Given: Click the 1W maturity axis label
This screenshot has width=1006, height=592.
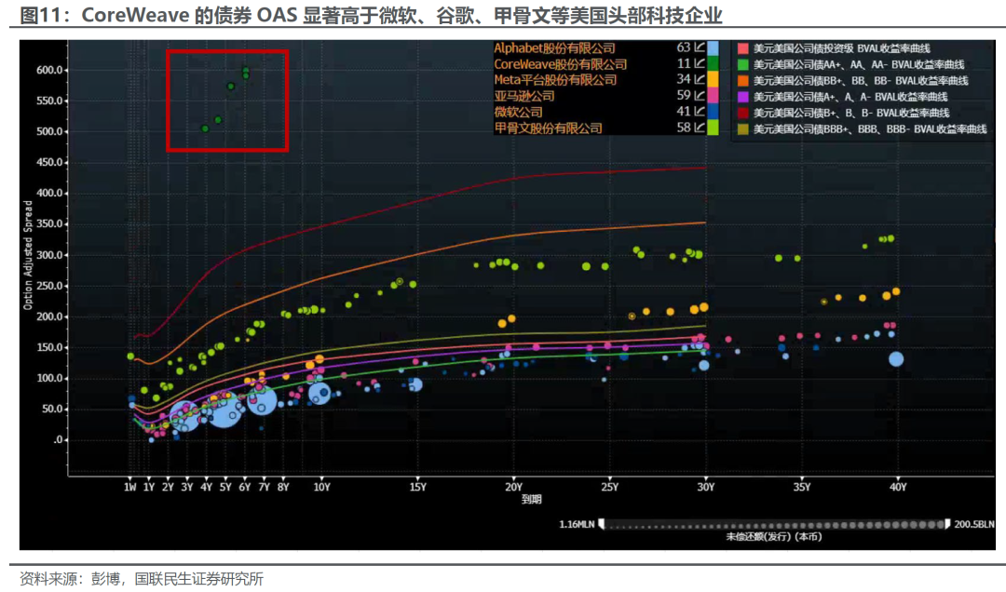Looking at the screenshot, I should pos(130,488).
